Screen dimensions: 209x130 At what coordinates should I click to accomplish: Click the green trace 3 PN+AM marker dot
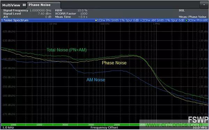[x=186, y=21]
